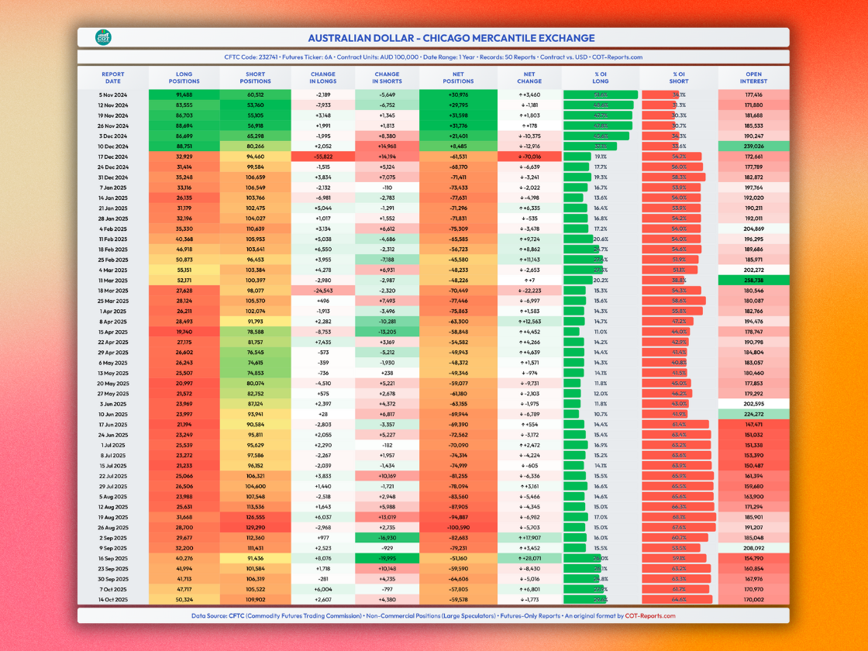This screenshot has height=651, width=868.
Task: Click the green % OI Long bar for 5 Nov 2024
Action: [600, 95]
